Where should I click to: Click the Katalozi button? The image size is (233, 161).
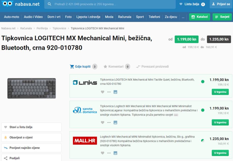[200, 17]
